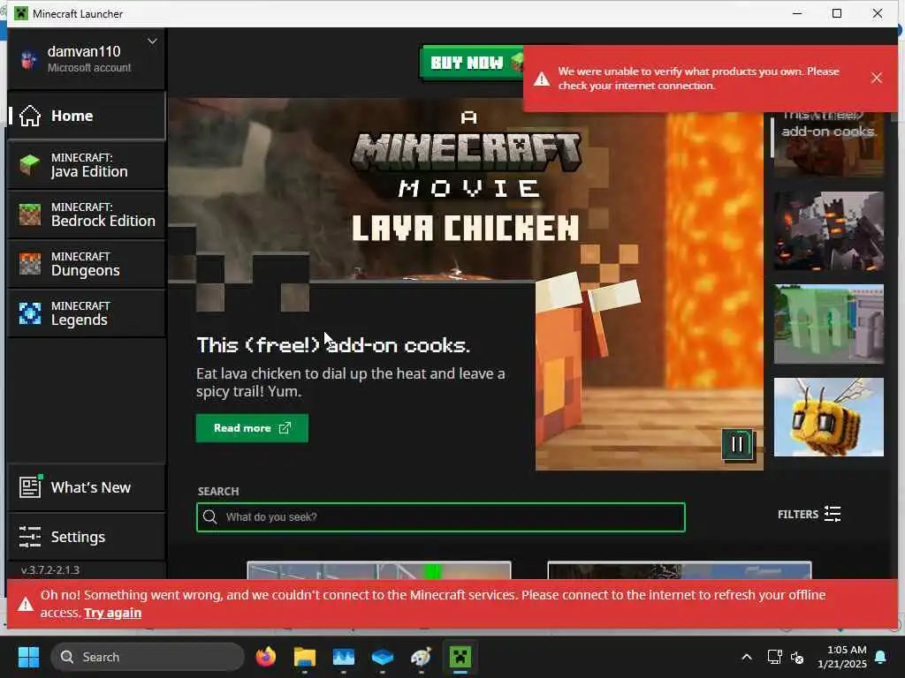Pause the featured carousel
The width and height of the screenshot is (905, 678).
click(x=737, y=444)
